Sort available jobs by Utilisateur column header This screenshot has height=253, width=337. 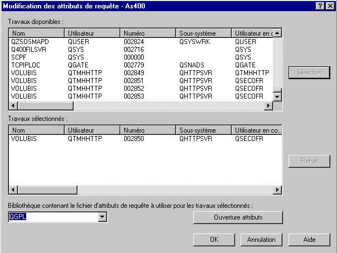(x=93, y=33)
